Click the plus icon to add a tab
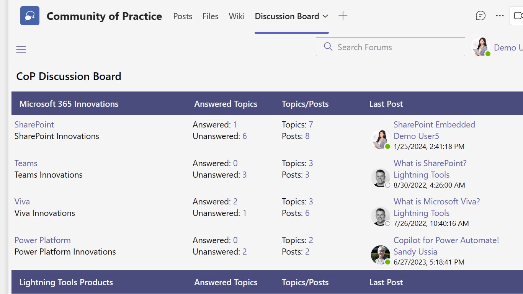523x294 pixels. [x=343, y=16]
